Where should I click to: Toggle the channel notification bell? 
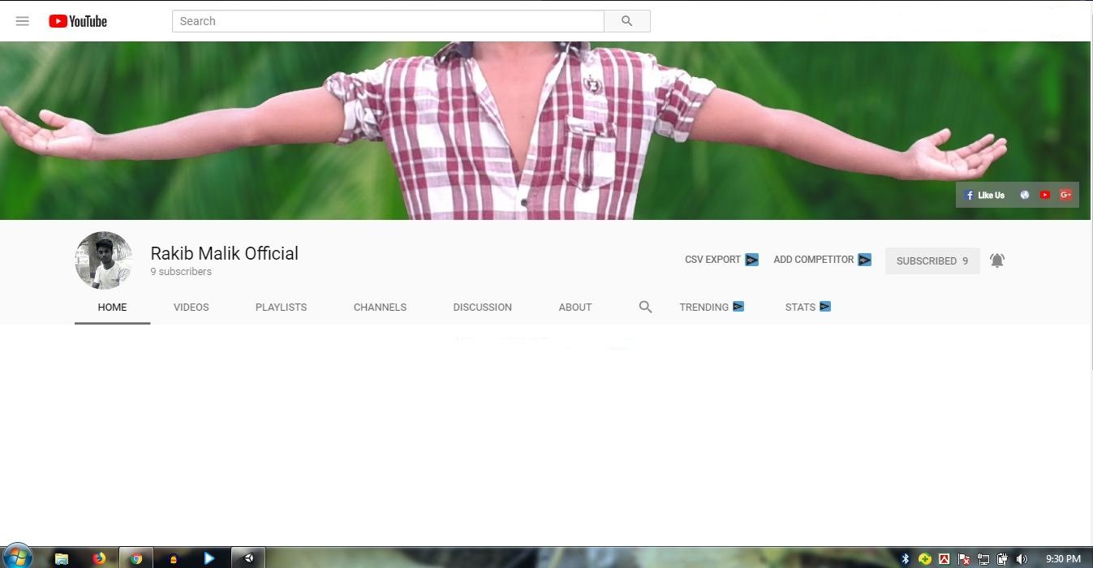coord(997,260)
